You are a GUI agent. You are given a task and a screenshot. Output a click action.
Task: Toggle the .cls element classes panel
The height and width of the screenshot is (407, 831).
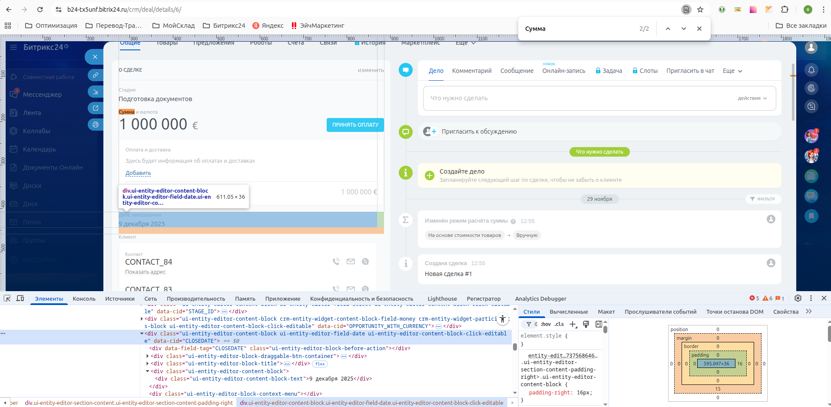[559, 324]
